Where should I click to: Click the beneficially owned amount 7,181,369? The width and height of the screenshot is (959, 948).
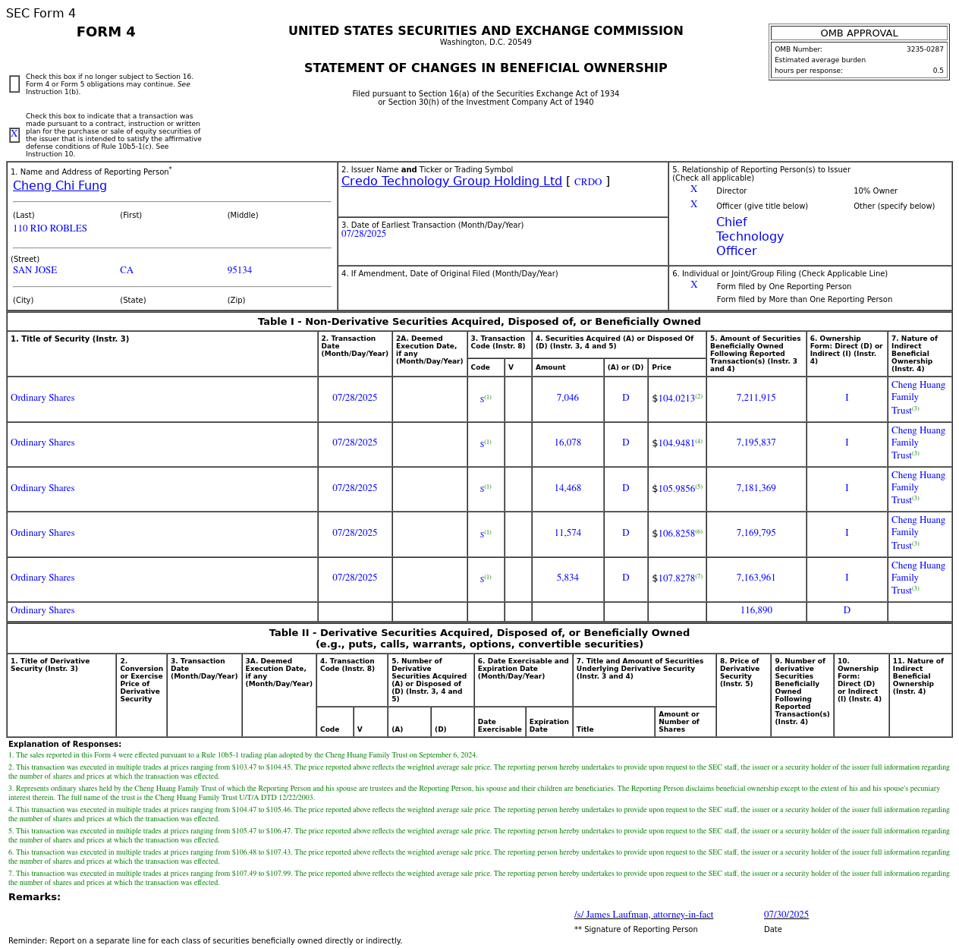[756, 488]
